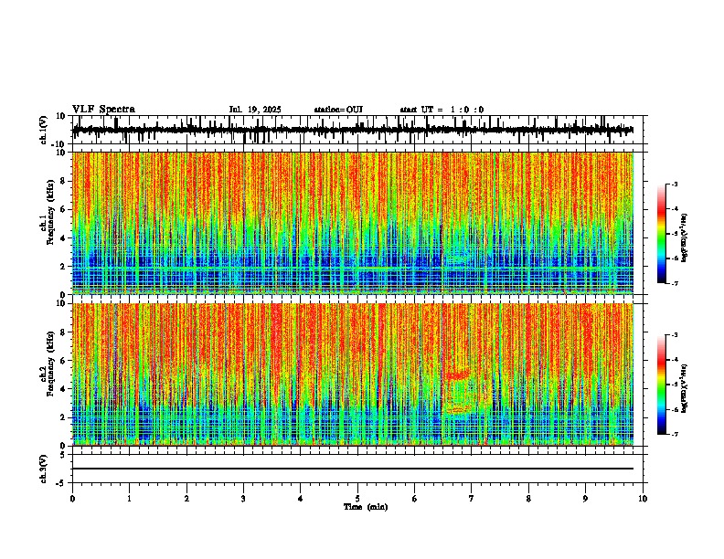
Task: Click the "-7" label below ch.2 colorbar
Action: (x=674, y=435)
